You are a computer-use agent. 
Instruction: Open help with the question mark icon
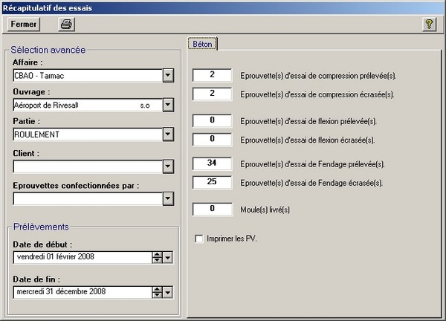click(x=429, y=24)
